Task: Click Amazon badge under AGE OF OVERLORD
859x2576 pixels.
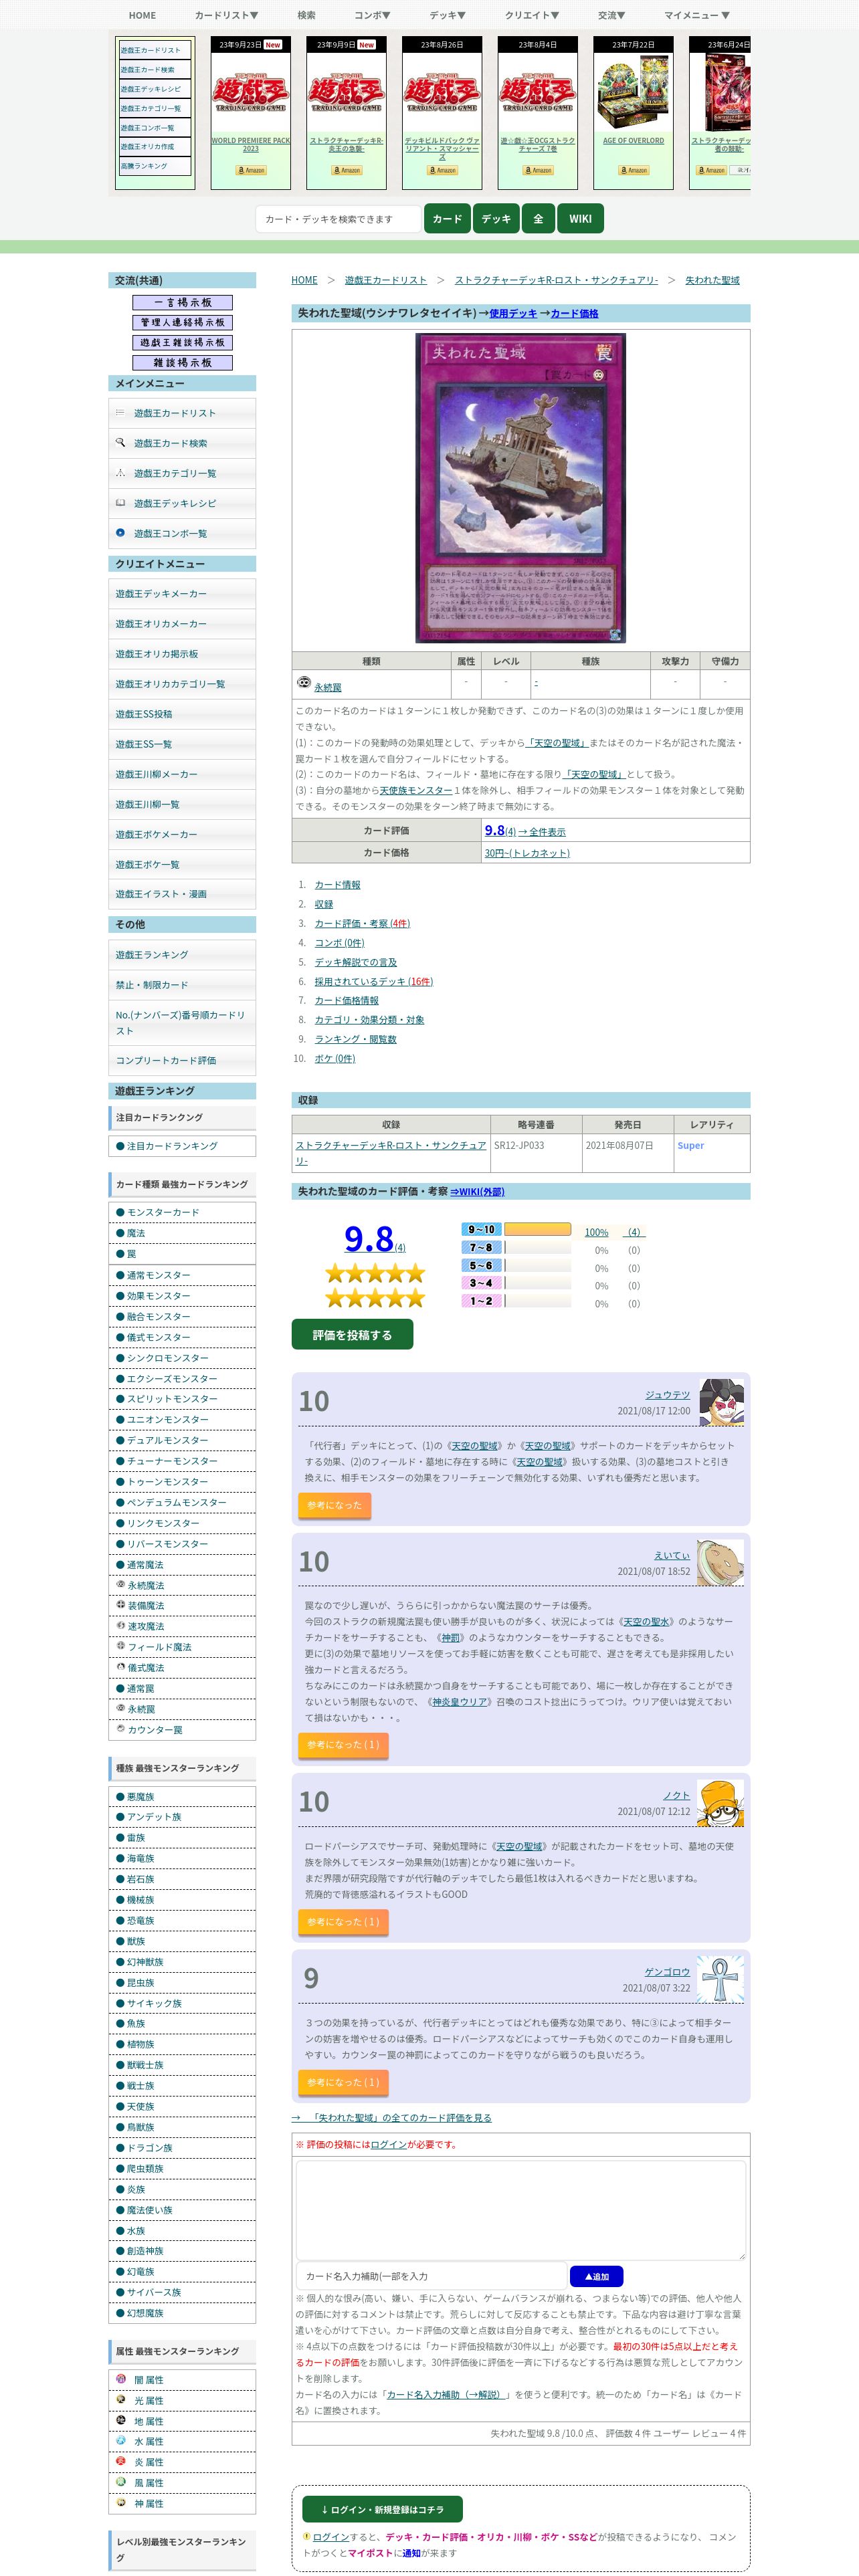Action: click(633, 170)
